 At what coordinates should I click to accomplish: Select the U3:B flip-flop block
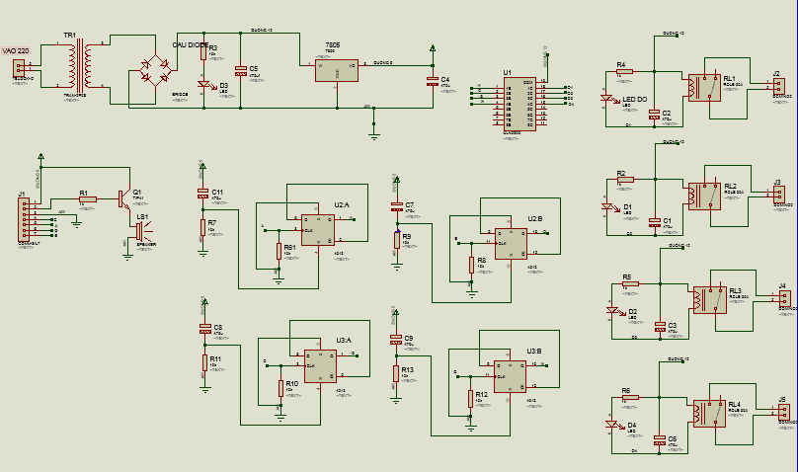click(x=510, y=375)
